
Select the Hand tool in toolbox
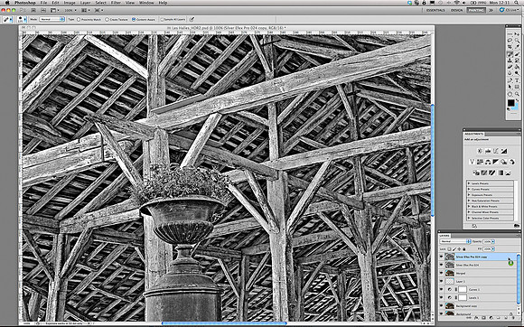click(510, 94)
